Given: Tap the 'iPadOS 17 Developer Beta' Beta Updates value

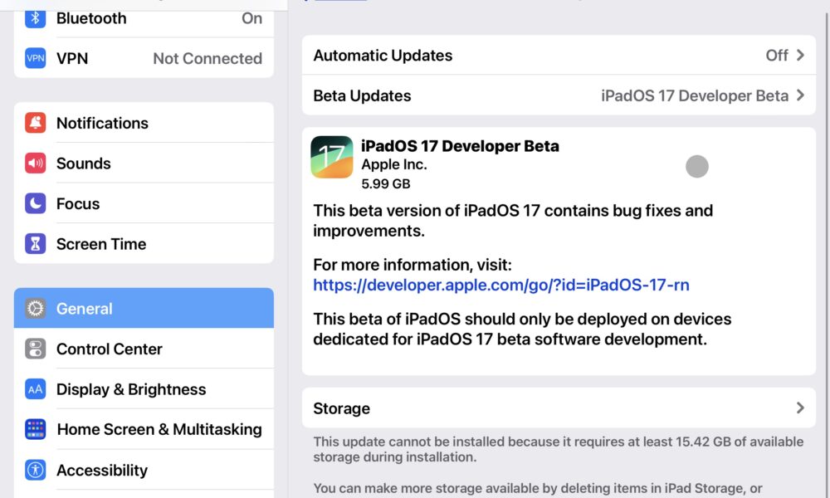Looking at the screenshot, I should click(x=695, y=95).
